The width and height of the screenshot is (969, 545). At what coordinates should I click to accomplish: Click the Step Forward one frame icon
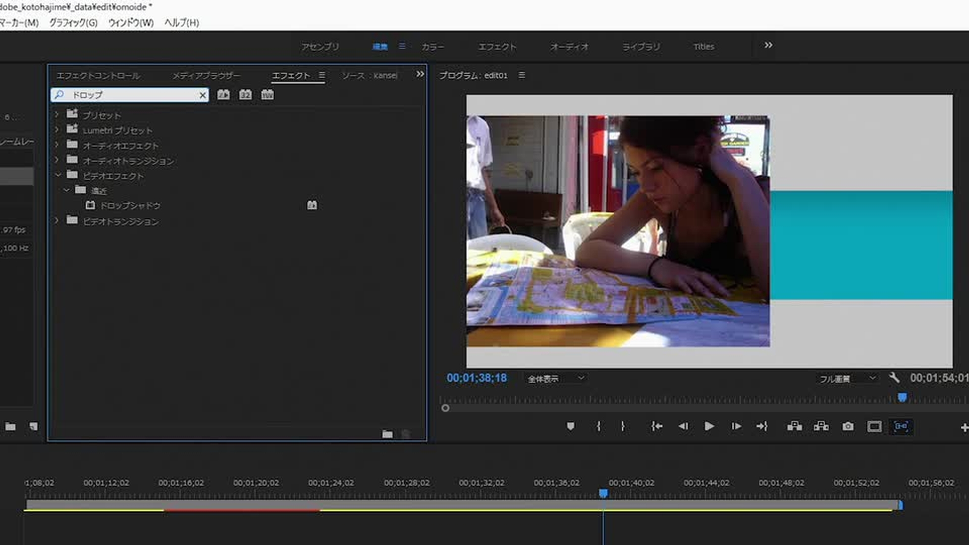point(736,426)
